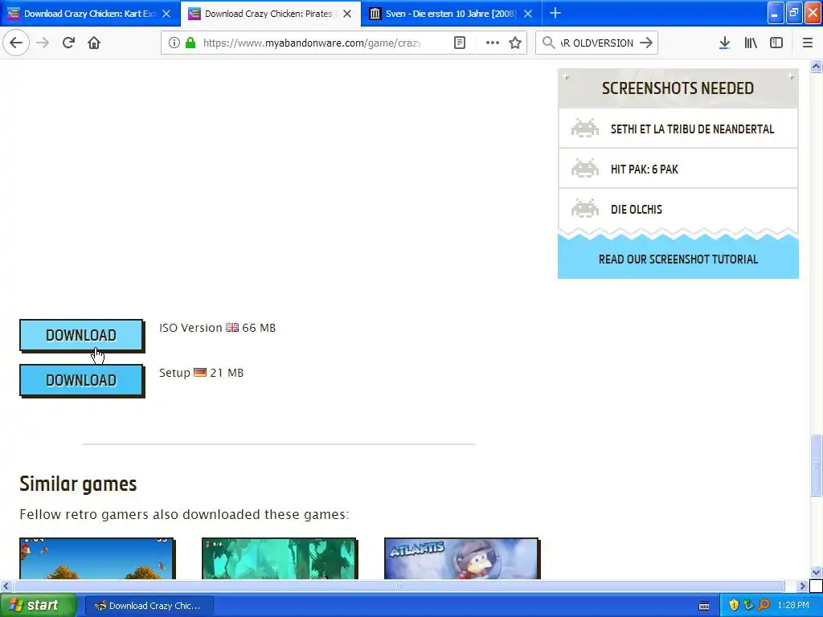Download the Setup 21 MB German version
The height and width of the screenshot is (617, 823).
point(81,380)
